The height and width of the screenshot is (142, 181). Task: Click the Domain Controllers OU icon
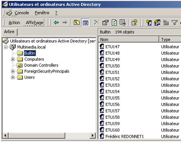coord(20,65)
